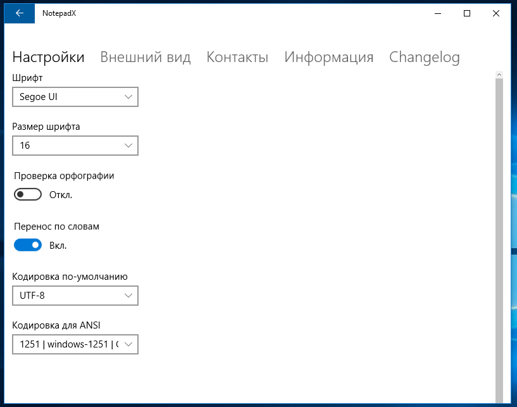
Task: Open the Кодировка по-умолчанию dropdown showing UTF-8
Action: click(x=75, y=296)
